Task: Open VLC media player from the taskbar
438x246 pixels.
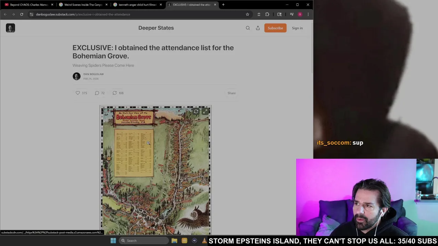Action: click(x=204, y=241)
